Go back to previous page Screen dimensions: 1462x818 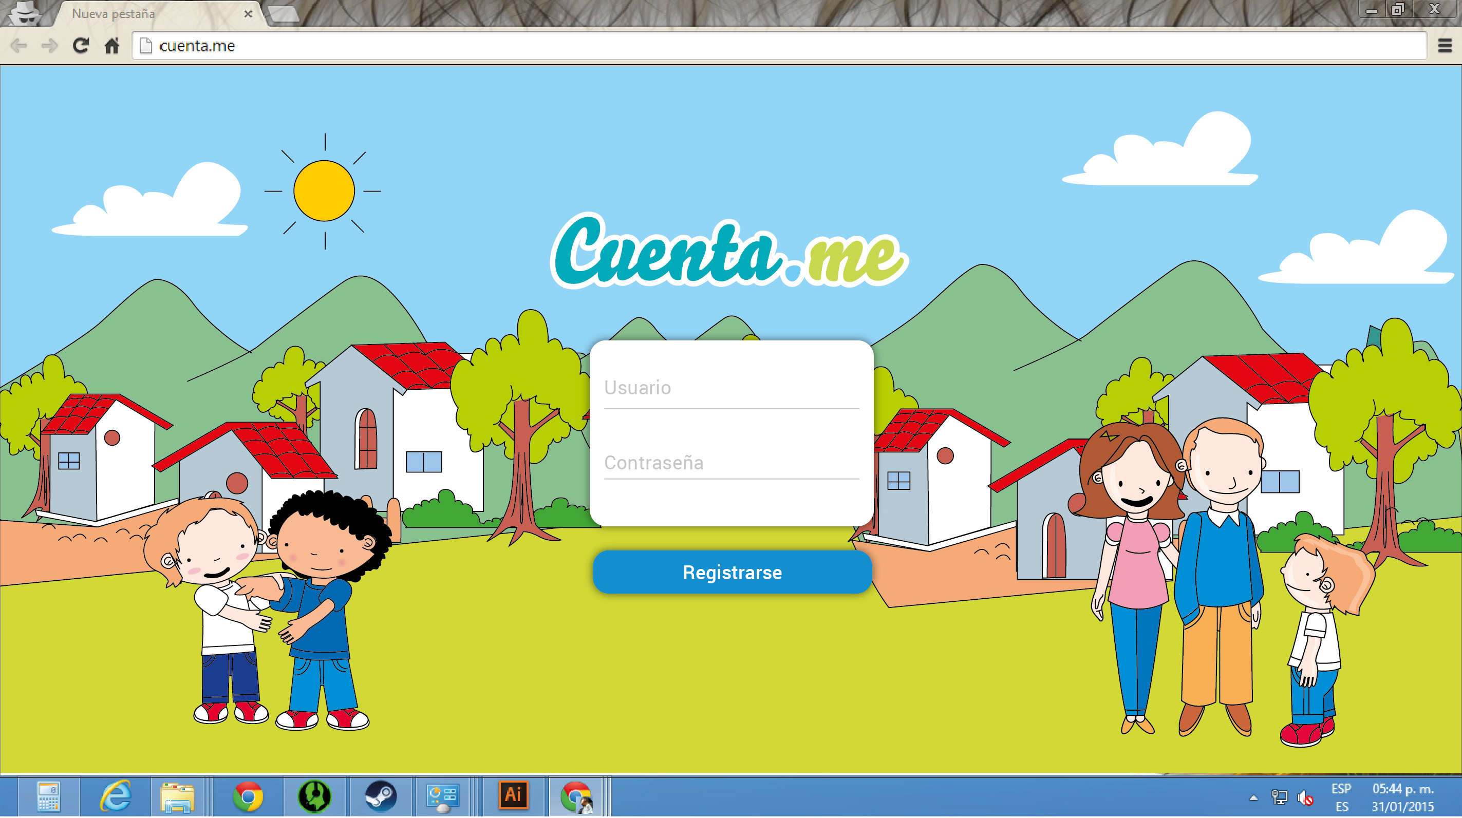(x=18, y=45)
